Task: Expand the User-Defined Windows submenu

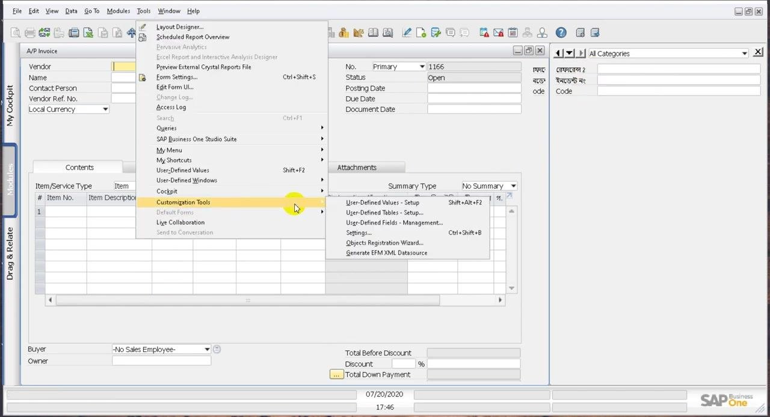Action: tap(232, 180)
